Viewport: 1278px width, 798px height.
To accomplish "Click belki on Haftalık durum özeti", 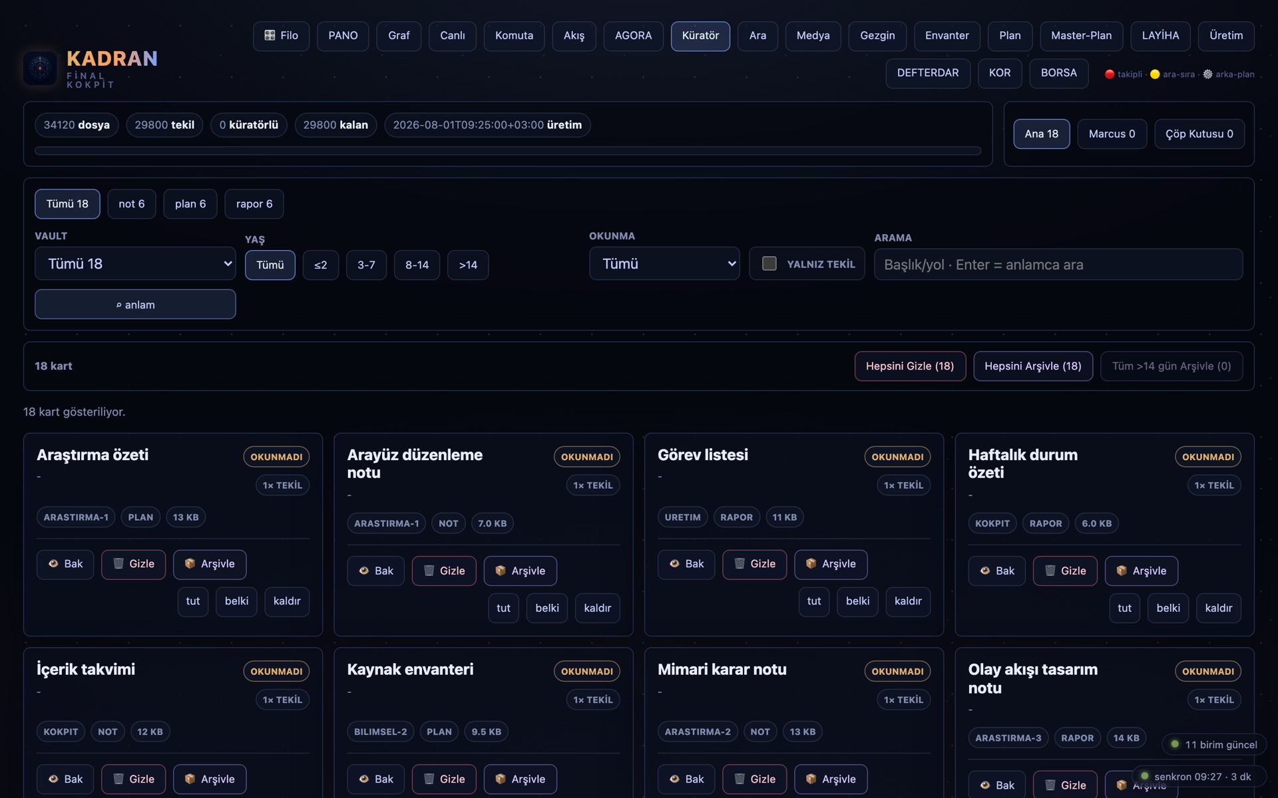I will [x=1168, y=608].
